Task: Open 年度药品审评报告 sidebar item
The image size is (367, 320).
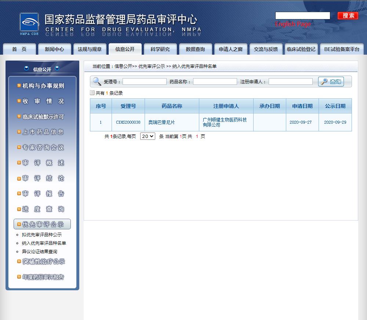Action: (x=43, y=277)
